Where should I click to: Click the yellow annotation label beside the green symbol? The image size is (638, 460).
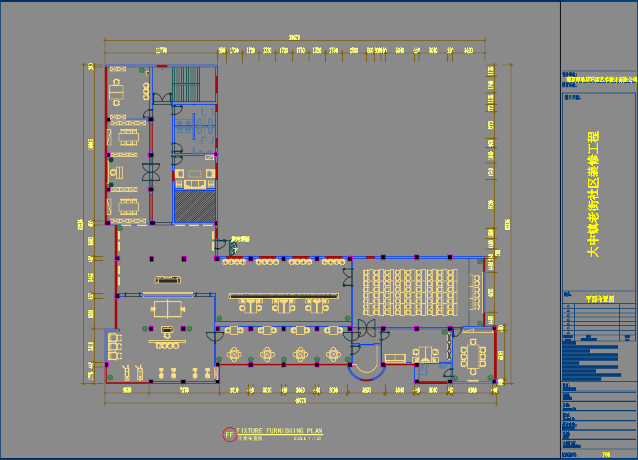[x=241, y=238]
